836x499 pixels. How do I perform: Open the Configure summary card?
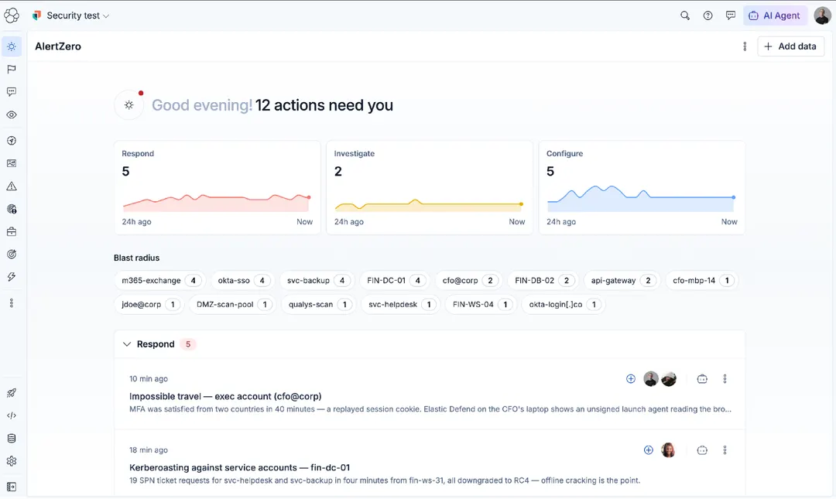642,187
